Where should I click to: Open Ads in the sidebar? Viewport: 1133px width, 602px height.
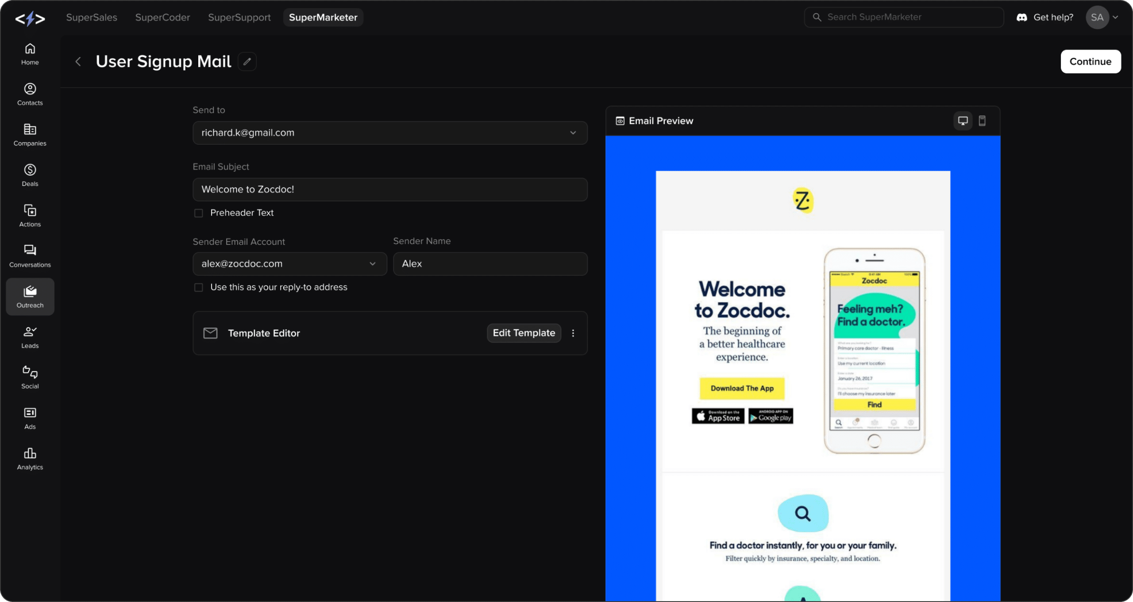(30, 418)
